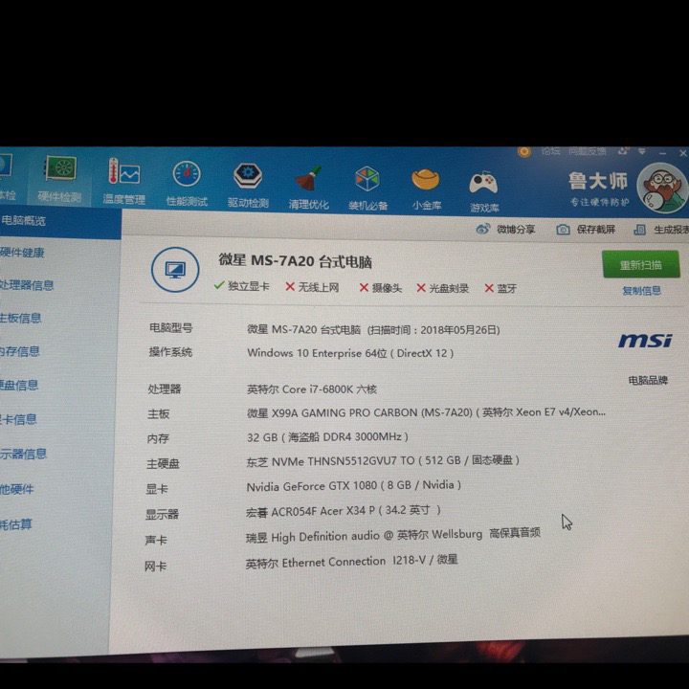689x689 pixels.
Task: Select 硬盘信息 in the sidebar
Action: click(19, 385)
